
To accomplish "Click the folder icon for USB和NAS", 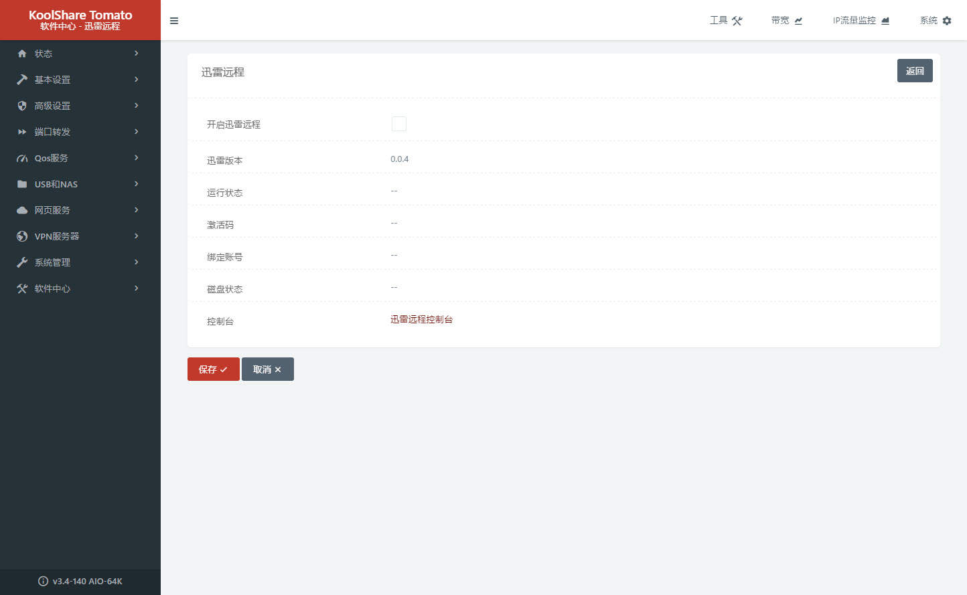I will [22, 184].
